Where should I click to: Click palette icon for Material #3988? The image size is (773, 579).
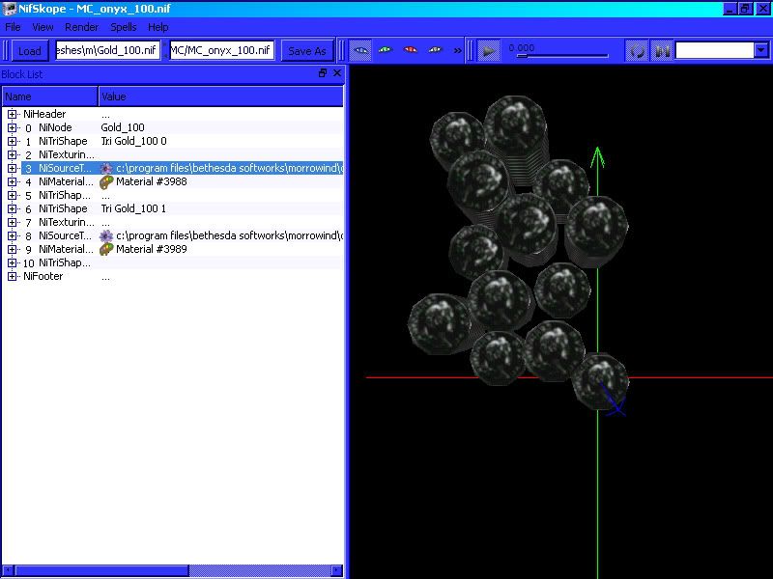(x=106, y=182)
